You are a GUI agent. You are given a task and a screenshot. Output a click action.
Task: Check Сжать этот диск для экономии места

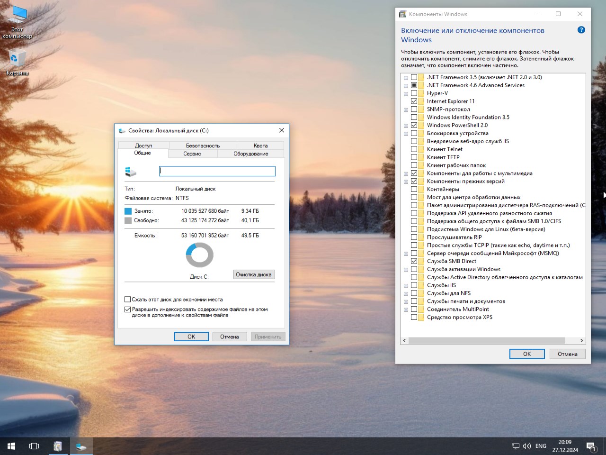point(127,300)
